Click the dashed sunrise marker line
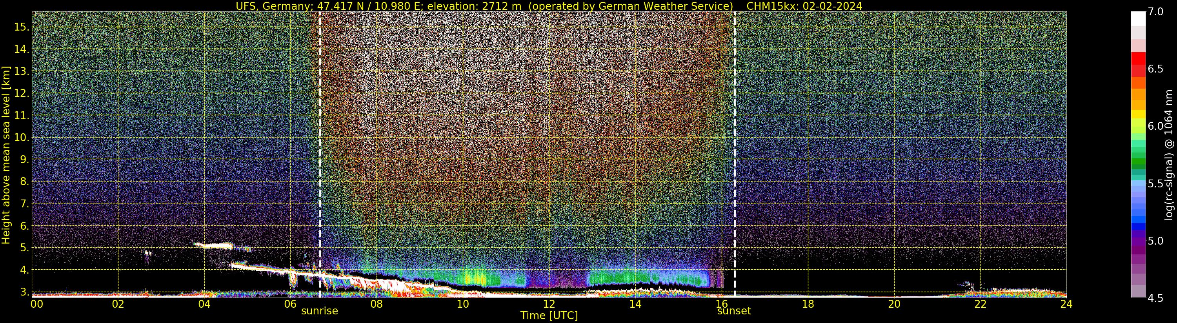1177x323 pixels. [320, 154]
